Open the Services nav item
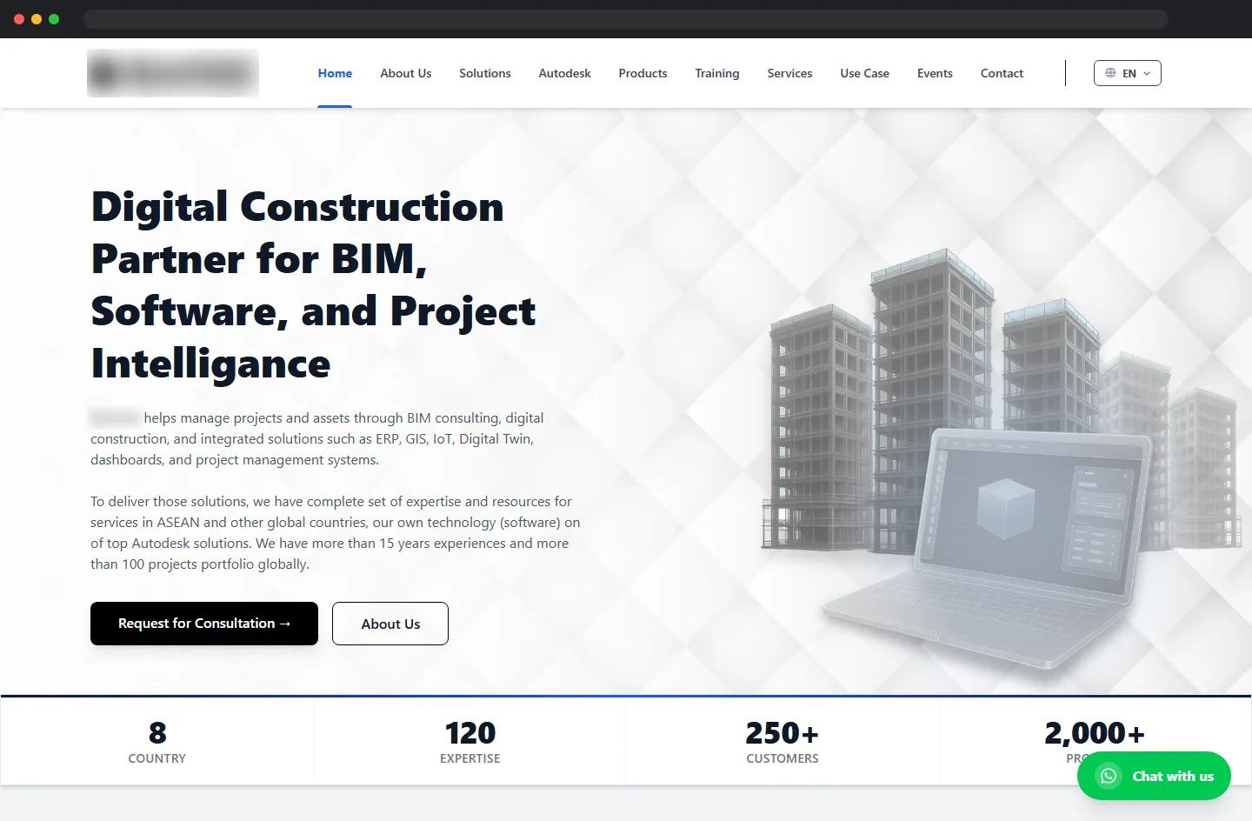This screenshot has height=821, width=1252. point(789,73)
